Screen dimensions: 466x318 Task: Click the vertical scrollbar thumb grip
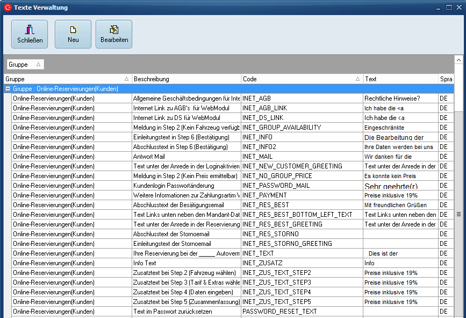coord(459,214)
